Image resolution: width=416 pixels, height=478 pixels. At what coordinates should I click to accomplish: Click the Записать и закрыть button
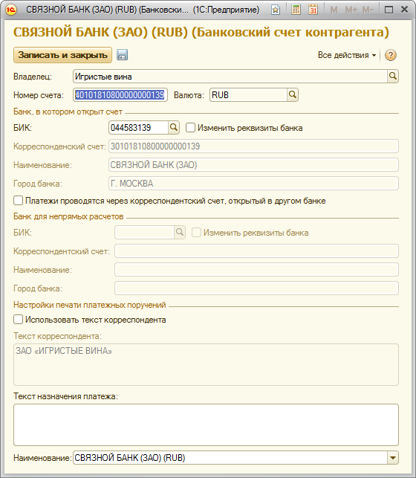pos(62,55)
